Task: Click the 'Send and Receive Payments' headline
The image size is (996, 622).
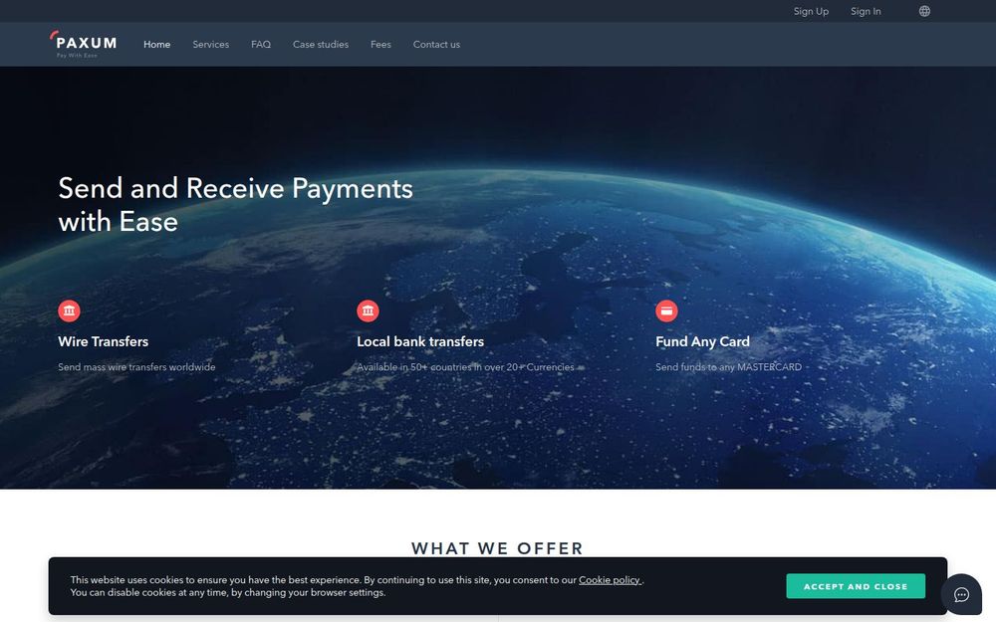Action: point(236,188)
